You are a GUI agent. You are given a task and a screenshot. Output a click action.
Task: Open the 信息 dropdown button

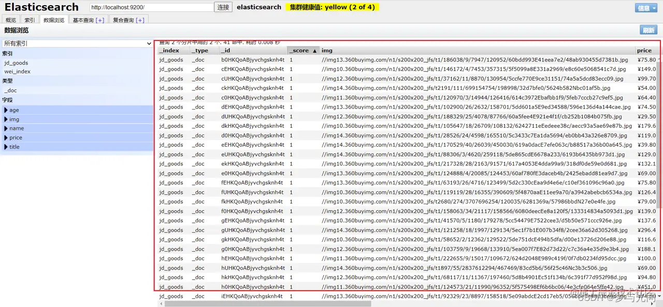[x=646, y=8]
